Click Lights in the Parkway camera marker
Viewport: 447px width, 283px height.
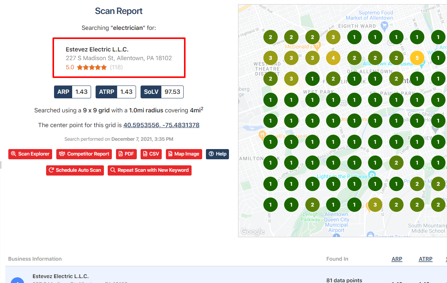pyautogui.click(x=372, y=174)
